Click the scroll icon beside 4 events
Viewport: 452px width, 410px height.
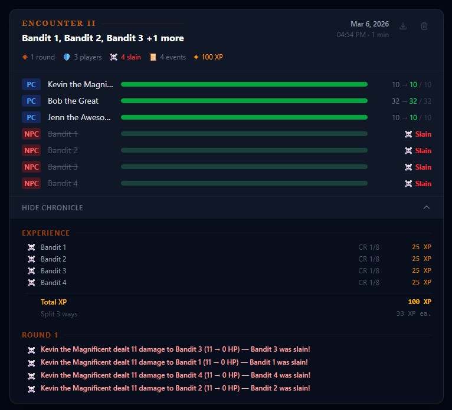click(153, 57)
